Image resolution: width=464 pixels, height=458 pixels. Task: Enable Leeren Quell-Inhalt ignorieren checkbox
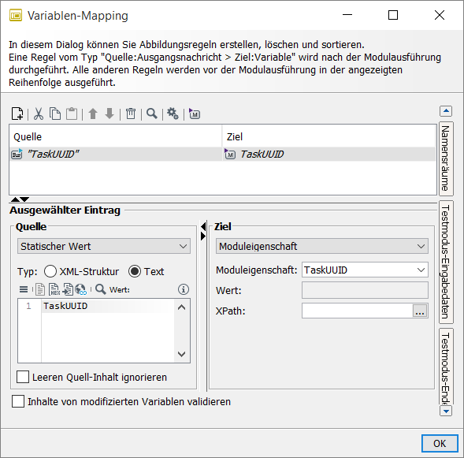click(23, 377)
